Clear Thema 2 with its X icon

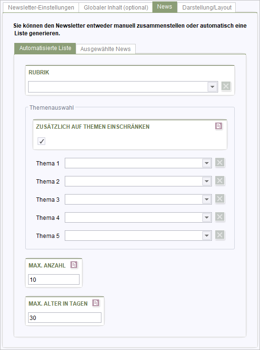pyautogui.click(x=220, y=181)
